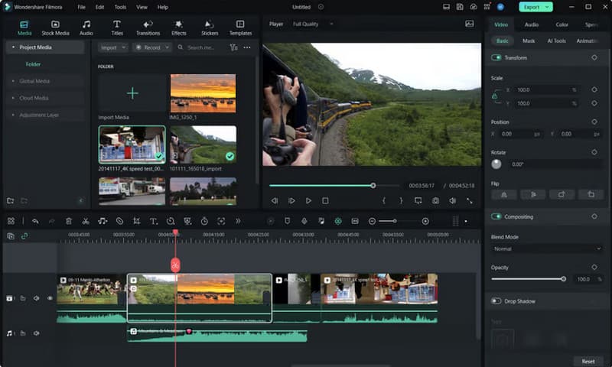
Task: Click the scissors split tool in timeline toolbar
Action: click(x=86, y=221)
